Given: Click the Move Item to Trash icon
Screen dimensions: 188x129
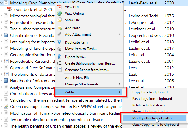Looking at the screenshot, I should pos(59,49).
